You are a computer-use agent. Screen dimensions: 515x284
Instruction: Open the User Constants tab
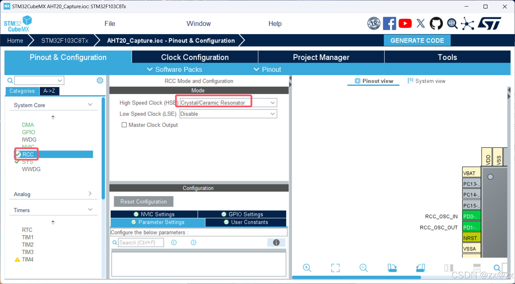pyautogui.click(x=246, y=222)
